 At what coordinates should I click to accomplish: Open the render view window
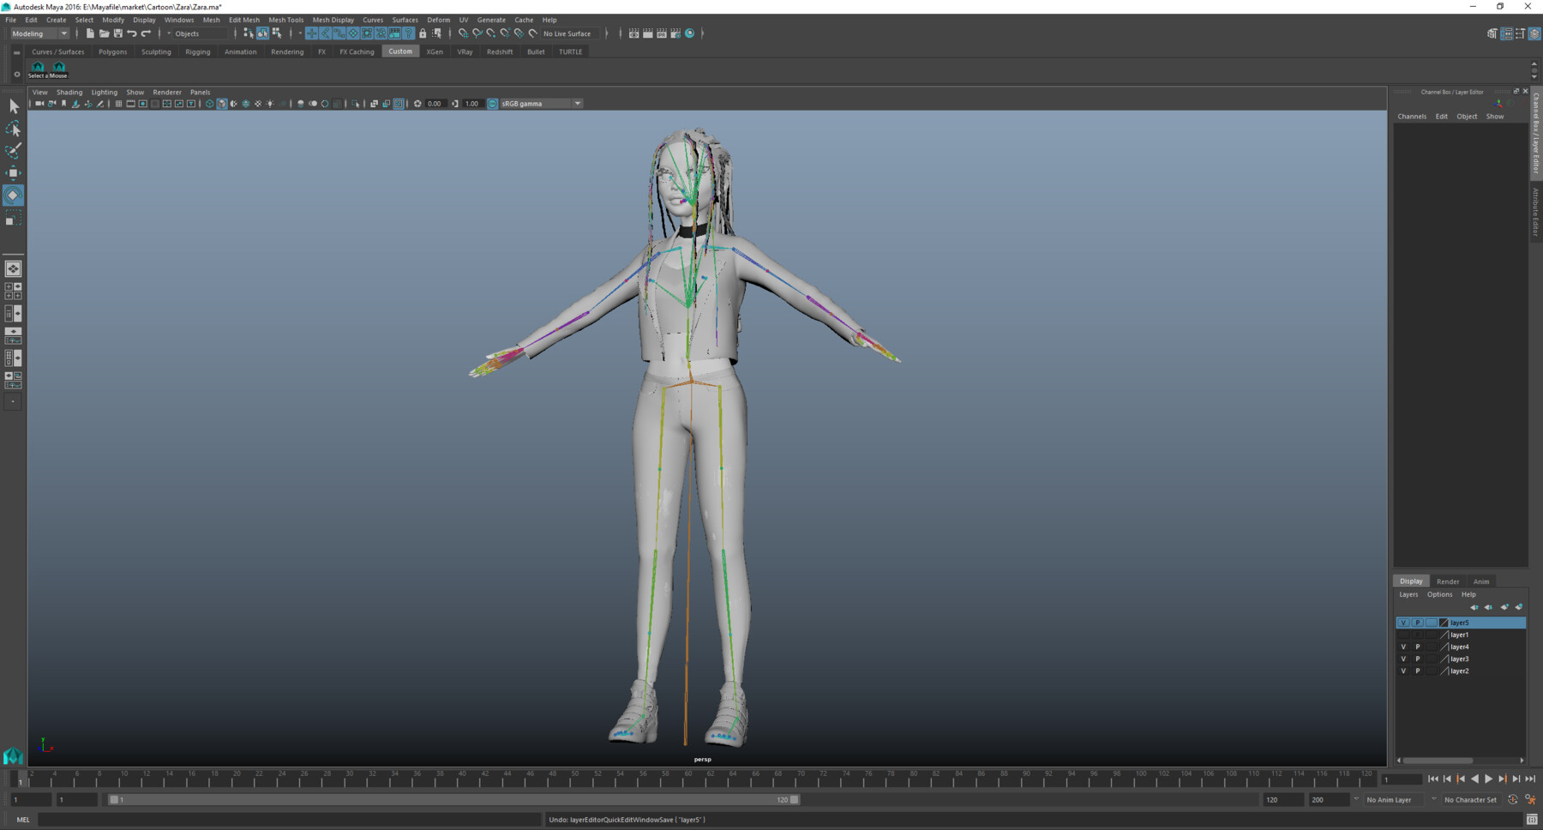[634, 33]
